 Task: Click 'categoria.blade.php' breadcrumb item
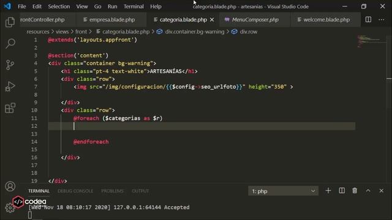126,32
